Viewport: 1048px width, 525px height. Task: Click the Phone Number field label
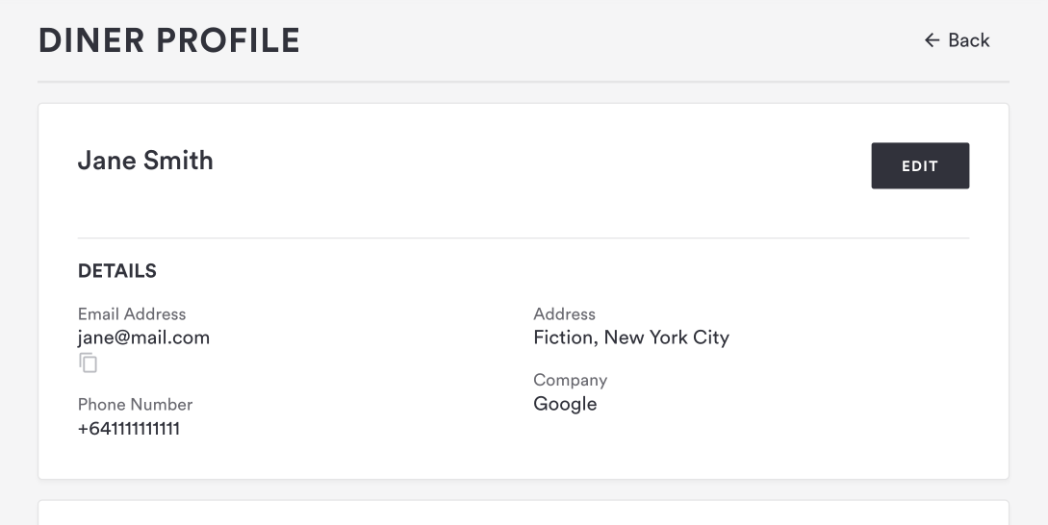coord(135,405)
